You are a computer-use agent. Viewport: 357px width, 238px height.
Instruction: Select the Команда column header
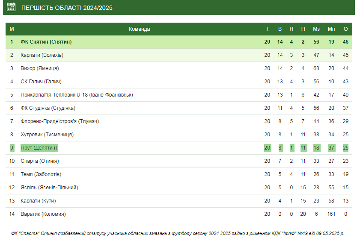coord(140,29)
